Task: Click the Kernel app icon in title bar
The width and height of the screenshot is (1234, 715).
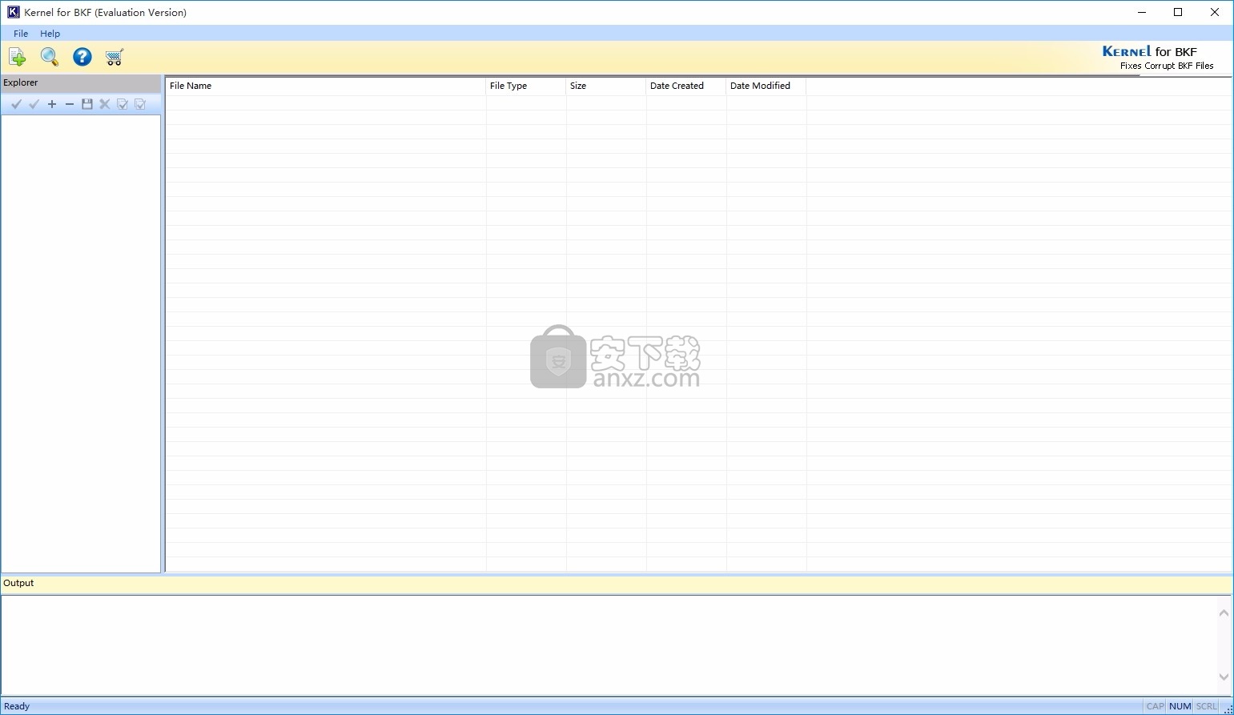Action: point(13,12)
